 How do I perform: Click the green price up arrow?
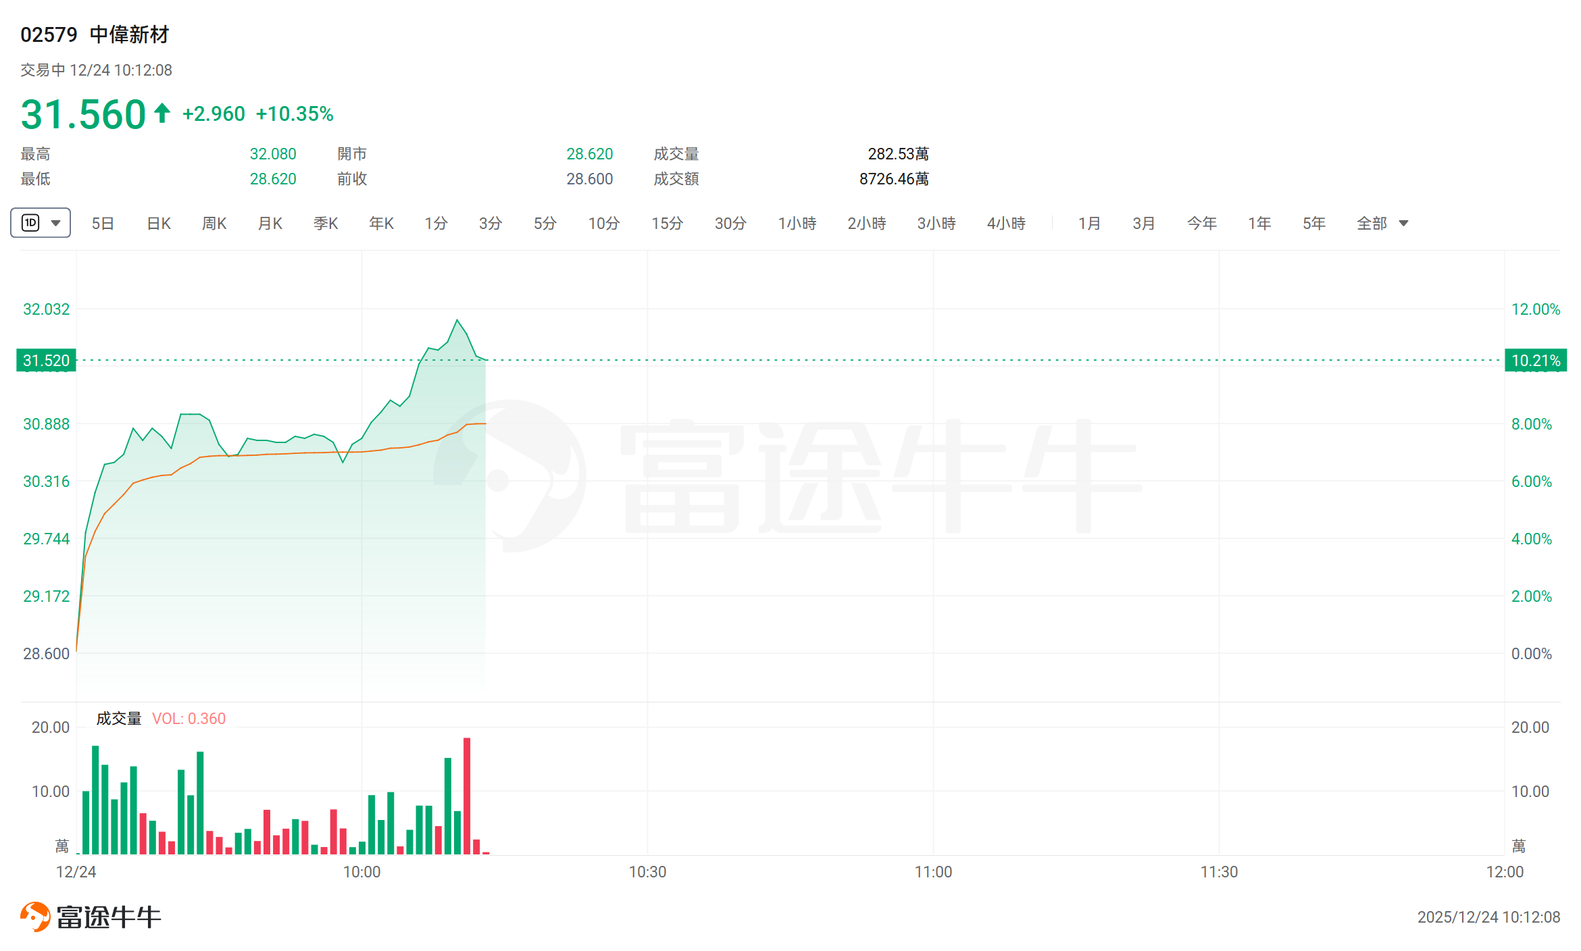pyautogui.click(x=161, y=113)
